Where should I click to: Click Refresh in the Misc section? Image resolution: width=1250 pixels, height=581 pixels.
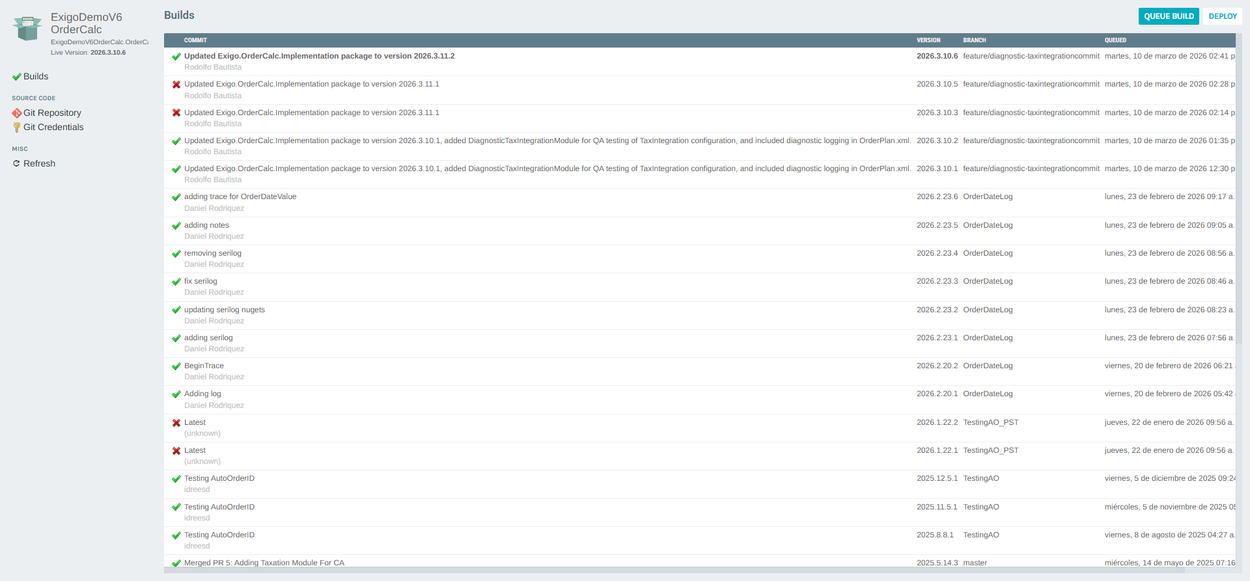[x=39, y=164]
